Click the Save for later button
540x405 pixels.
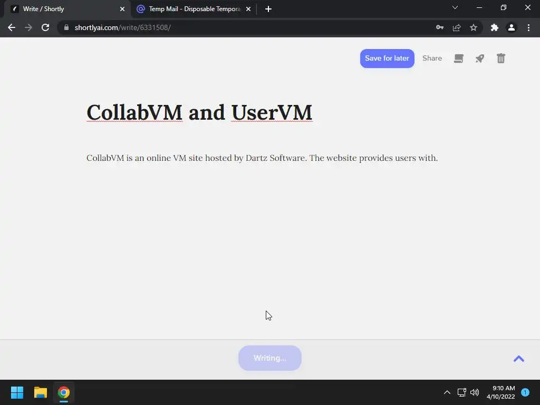point(387,58)
